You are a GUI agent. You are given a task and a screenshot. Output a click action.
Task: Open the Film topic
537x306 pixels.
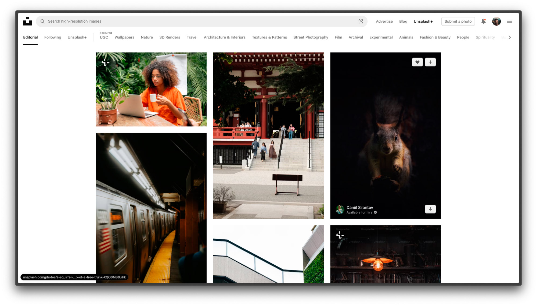pos(338,37)
